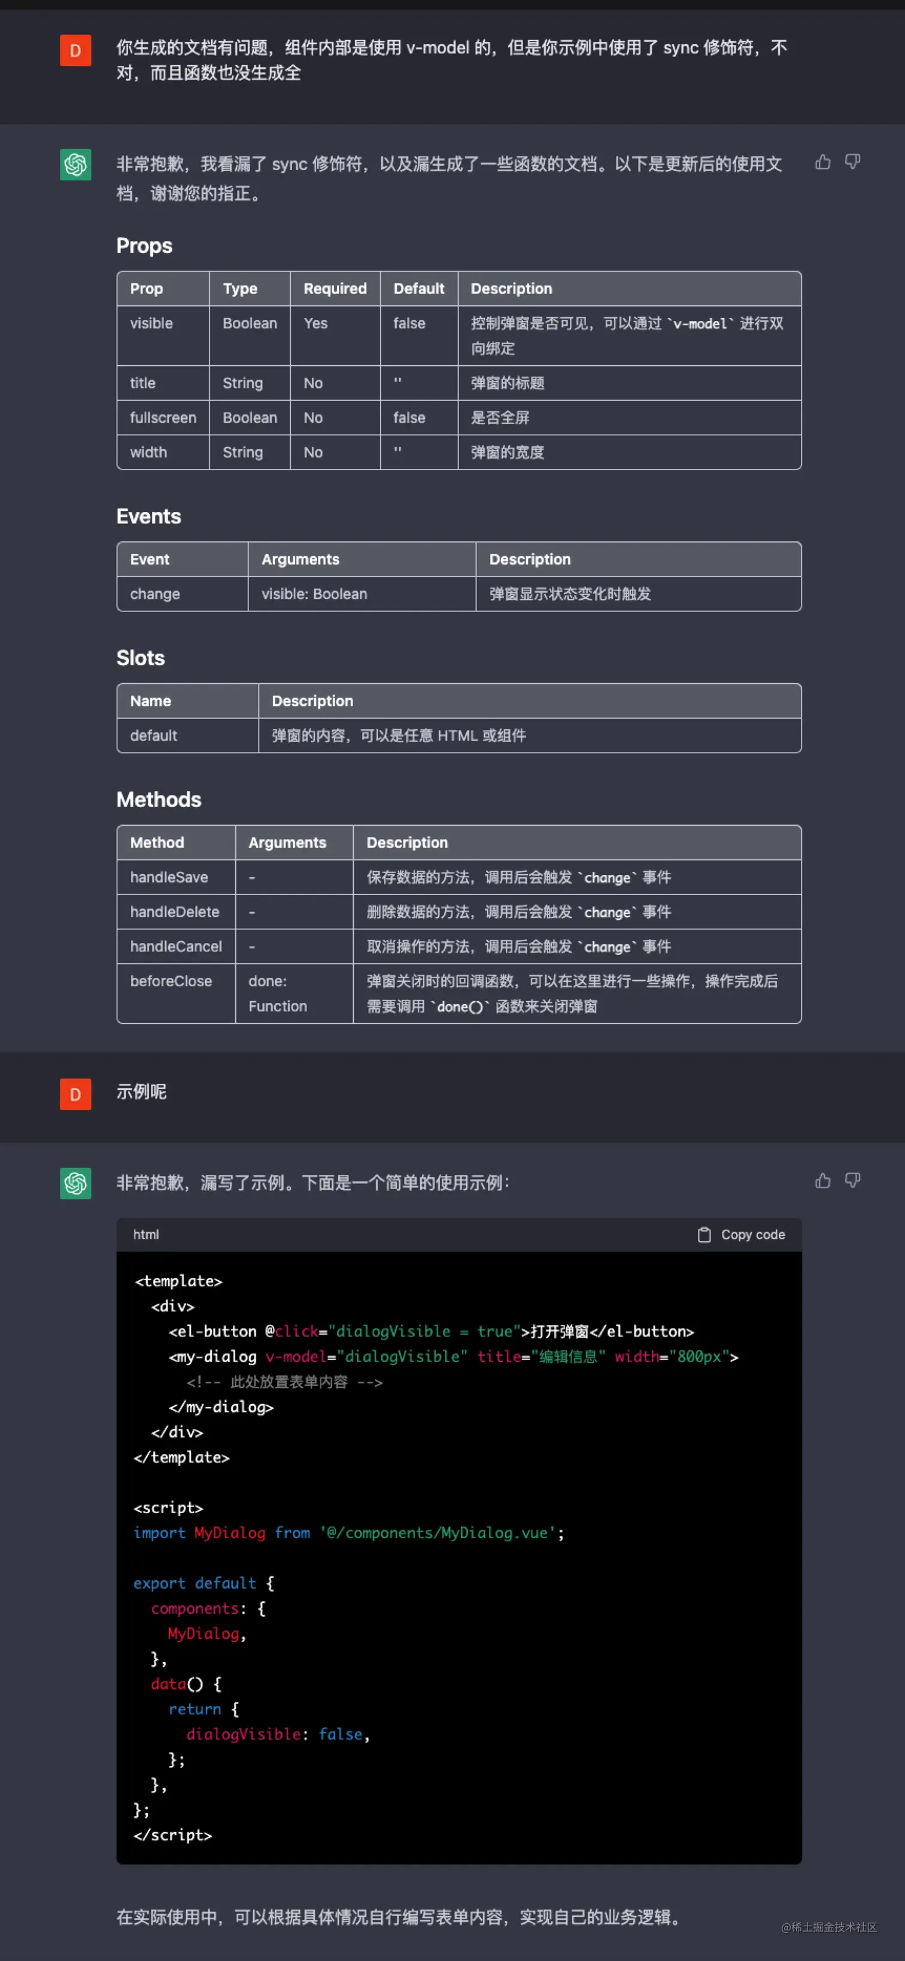Click the user avatar D on the first message
This screenshot has width=905, height=1961.
click(x=75, y=50)
